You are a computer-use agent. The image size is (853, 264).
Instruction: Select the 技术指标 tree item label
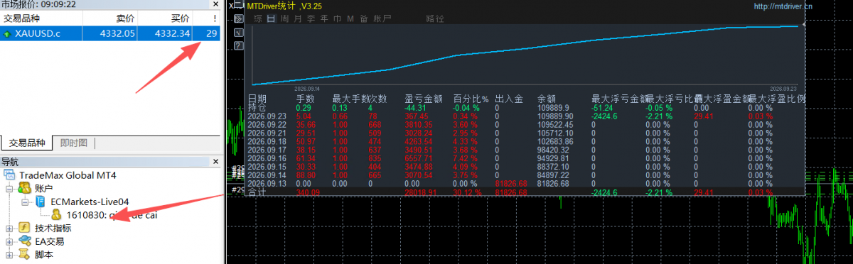tap(53, 229)
